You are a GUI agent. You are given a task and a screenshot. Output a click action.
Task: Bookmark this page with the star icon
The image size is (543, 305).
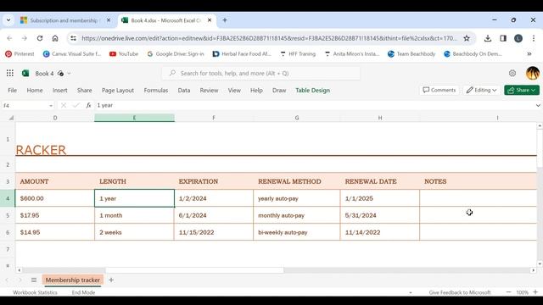click(467, 38)
